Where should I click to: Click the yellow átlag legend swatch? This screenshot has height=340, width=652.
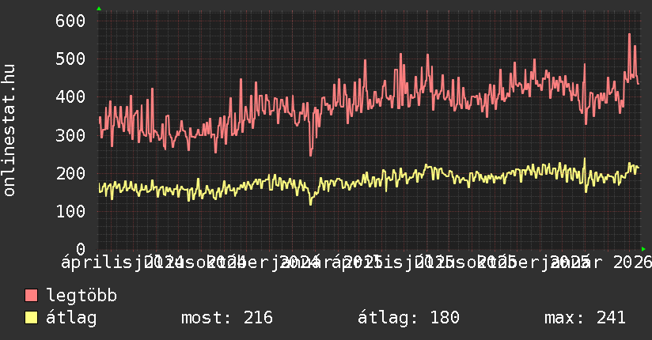coord(32,318)
